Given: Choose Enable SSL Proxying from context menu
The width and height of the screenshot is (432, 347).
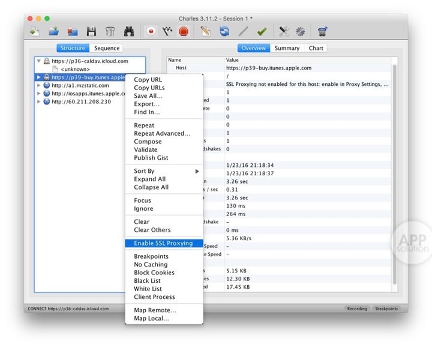Looking at the screenshot, I should 163,243.
